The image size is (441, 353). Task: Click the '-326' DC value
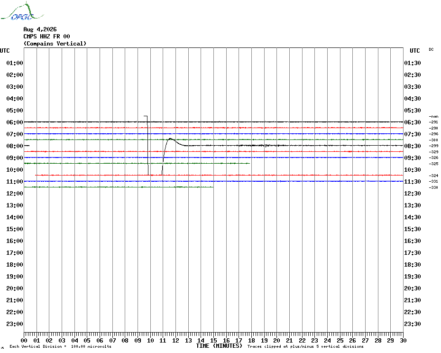pyautogui.click(x=433, y=158)
